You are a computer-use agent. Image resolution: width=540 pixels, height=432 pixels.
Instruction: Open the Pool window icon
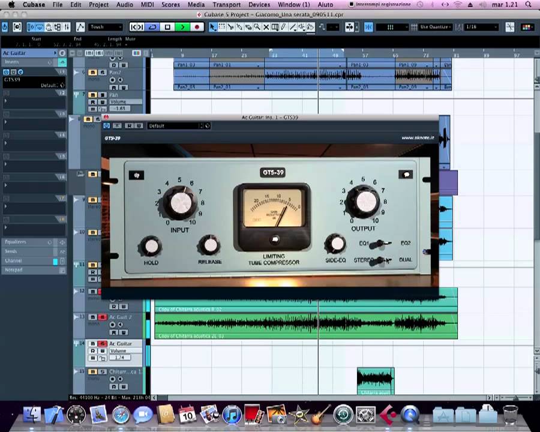[58, 27]
